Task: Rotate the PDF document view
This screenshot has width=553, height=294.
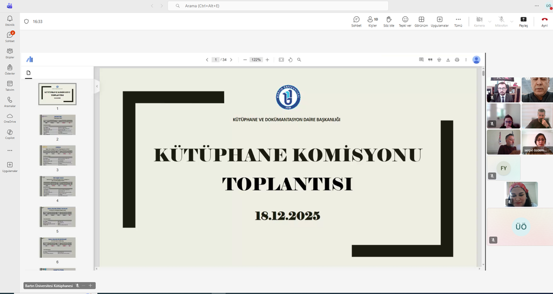Action: (x=290, y=60)
